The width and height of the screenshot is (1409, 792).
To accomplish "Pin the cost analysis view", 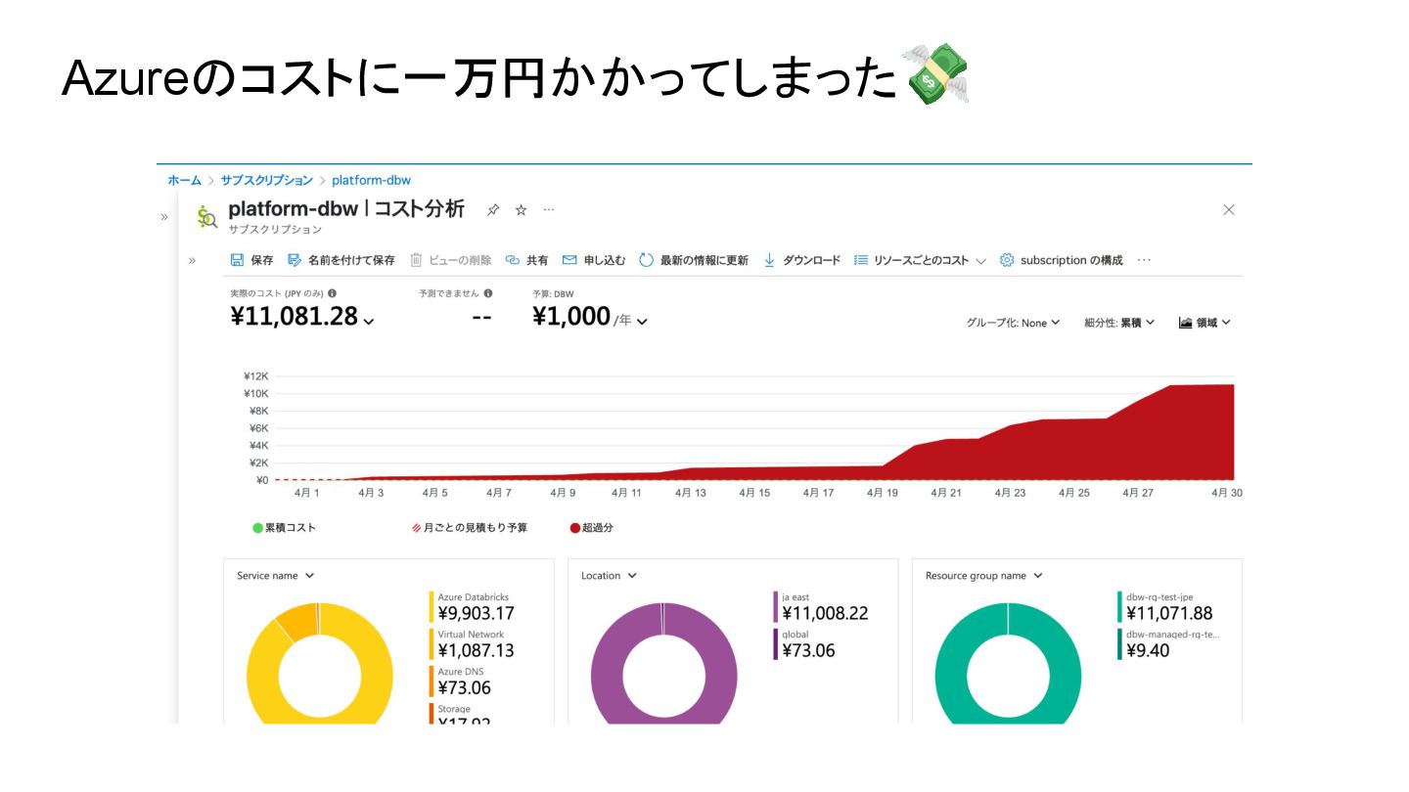I will click(x=493, y=210).
